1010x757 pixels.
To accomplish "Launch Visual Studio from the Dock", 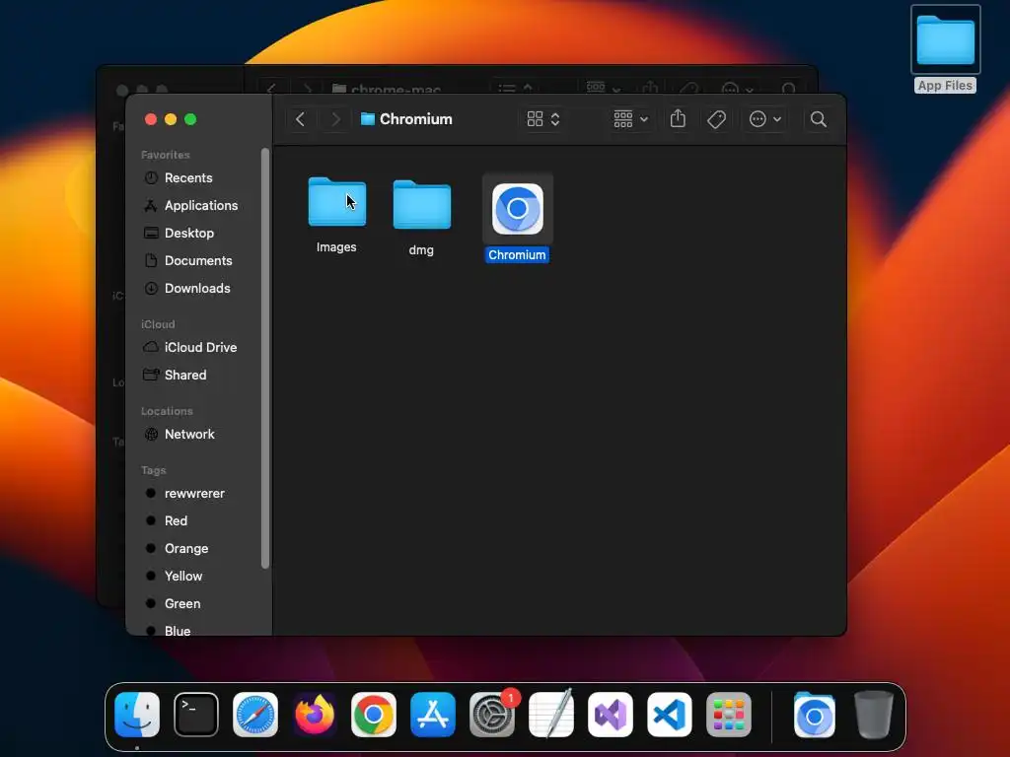I will click(x=610, y=715).
